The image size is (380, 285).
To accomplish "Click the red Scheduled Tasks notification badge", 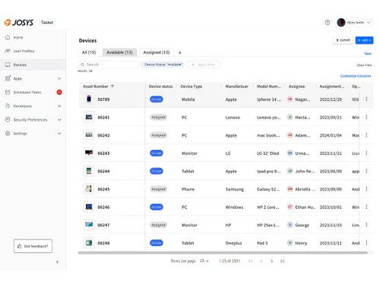I will point(59,92).
